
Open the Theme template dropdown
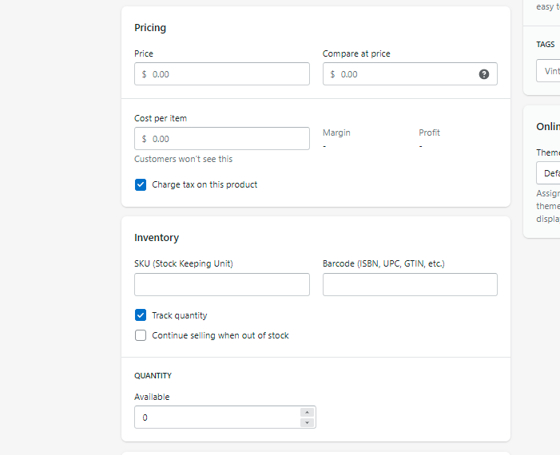(548, 173)
